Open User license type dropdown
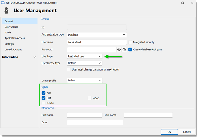The height and width of the screenshot is (139, 199). tap(85, 63)
